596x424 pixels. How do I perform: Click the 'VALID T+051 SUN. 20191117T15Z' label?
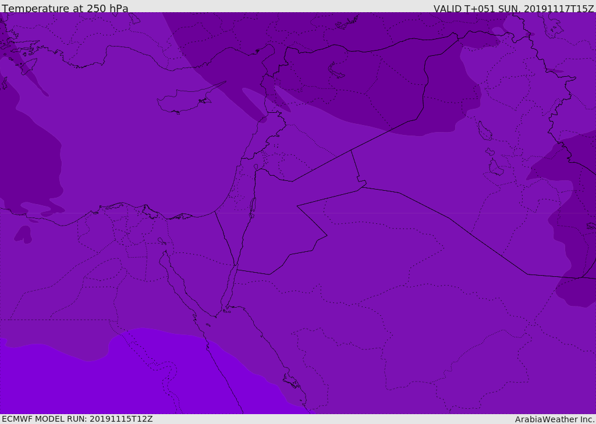coord(513,9)
